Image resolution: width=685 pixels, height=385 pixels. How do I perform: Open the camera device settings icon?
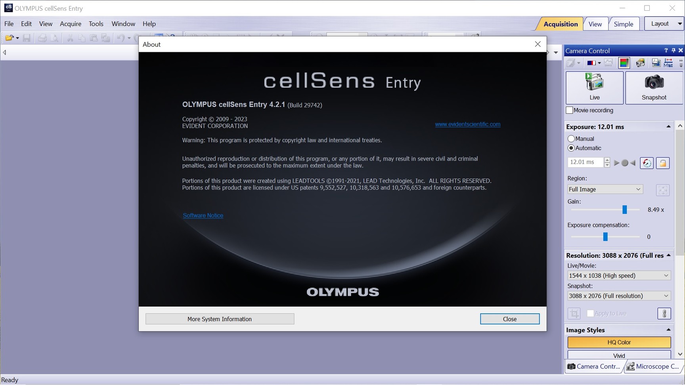640,63
